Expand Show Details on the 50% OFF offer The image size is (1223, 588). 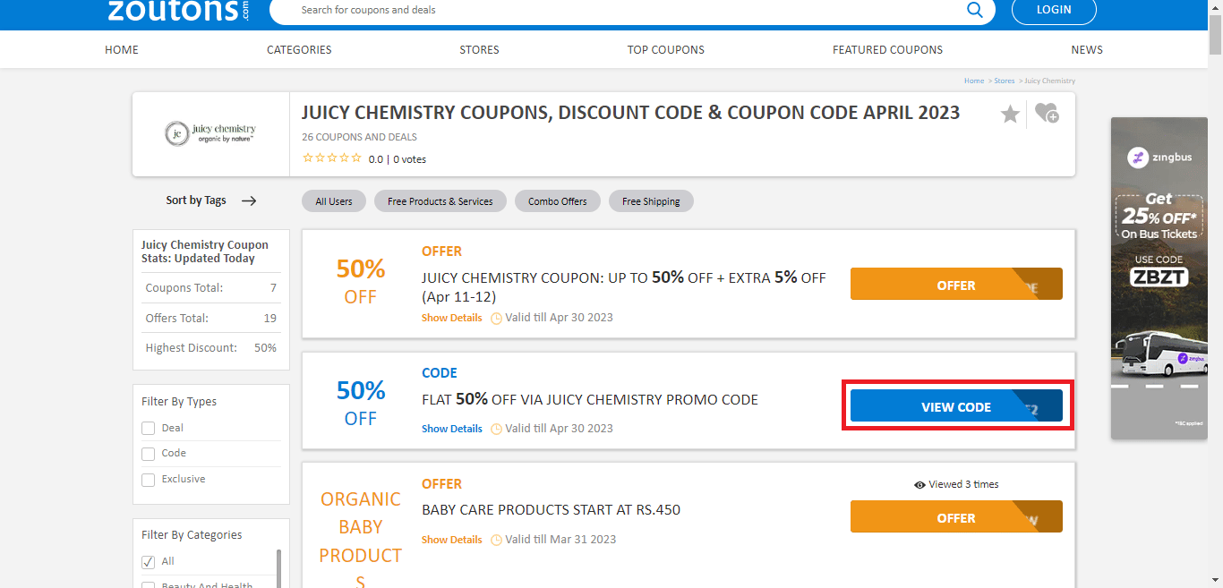[x=451, y=318]
